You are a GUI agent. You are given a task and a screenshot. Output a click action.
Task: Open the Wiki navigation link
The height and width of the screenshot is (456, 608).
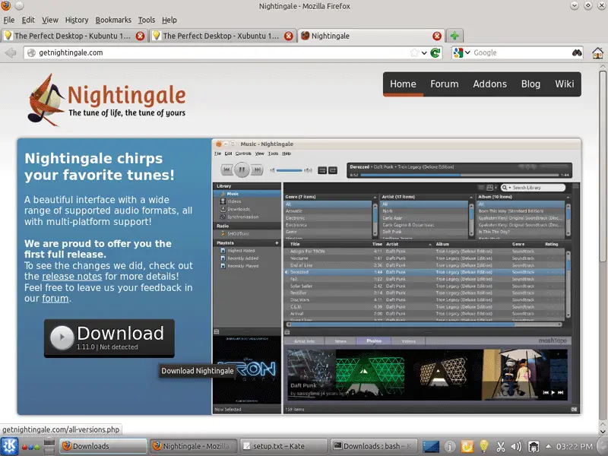pyautogui.click(x=564, y=84)
